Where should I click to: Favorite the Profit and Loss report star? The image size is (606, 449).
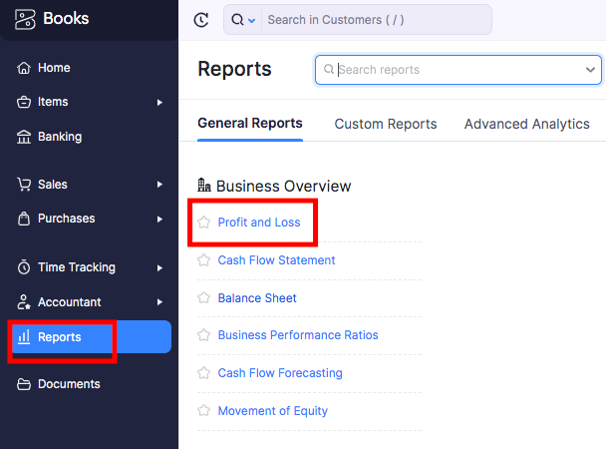click(203, 223)
